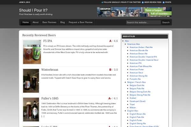Open English Pale Ale style link
191x127 pixels.
click(x=137, y=117)
